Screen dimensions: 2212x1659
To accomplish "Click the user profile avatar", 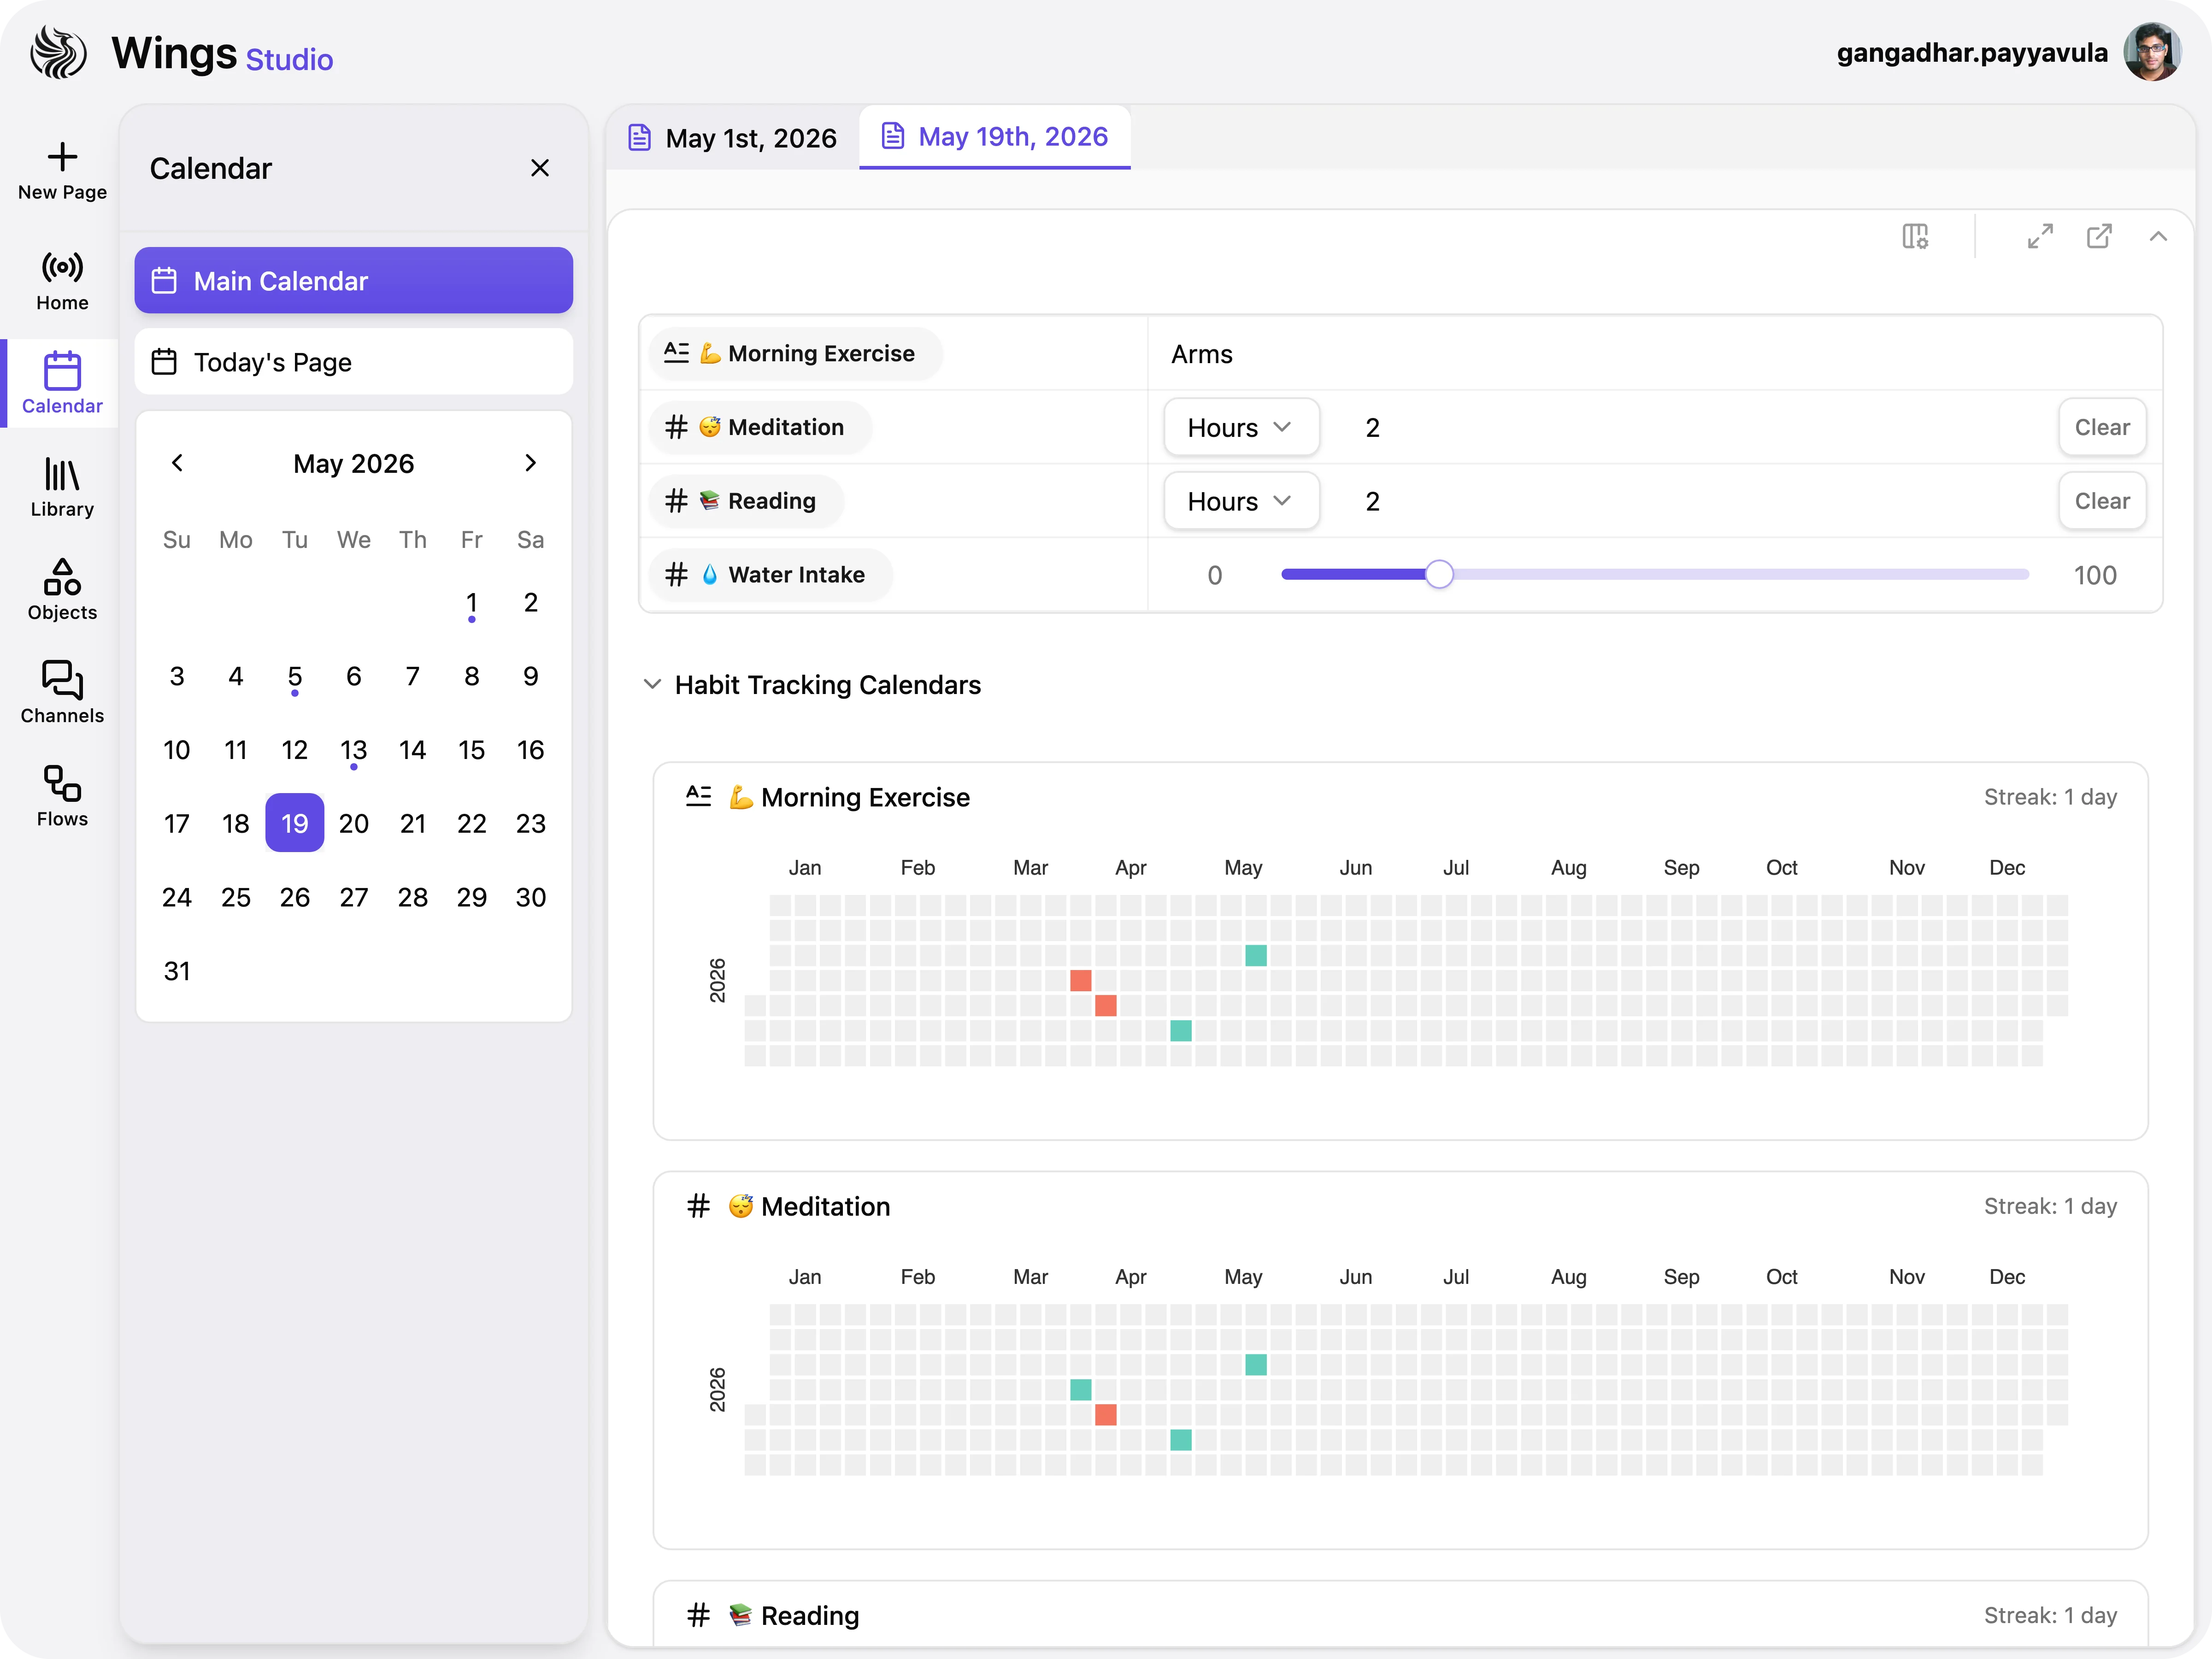I will click(2152, 52).
